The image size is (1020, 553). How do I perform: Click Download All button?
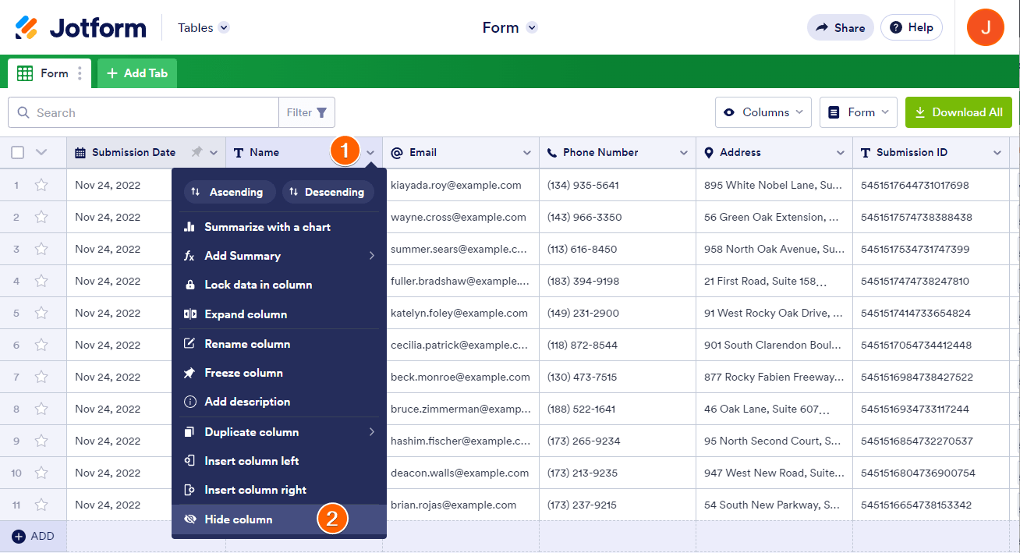pyautogui.click(x=958, y=112)
